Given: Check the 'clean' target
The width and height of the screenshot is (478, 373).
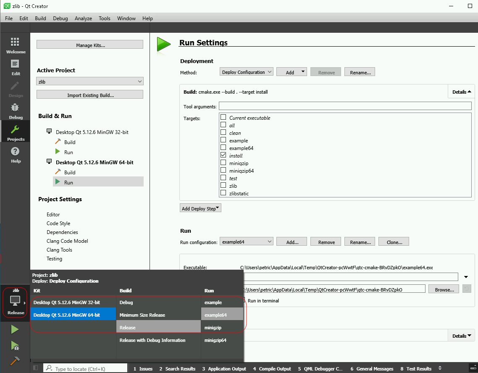Looking at the screenshot, I should point(223,132).
